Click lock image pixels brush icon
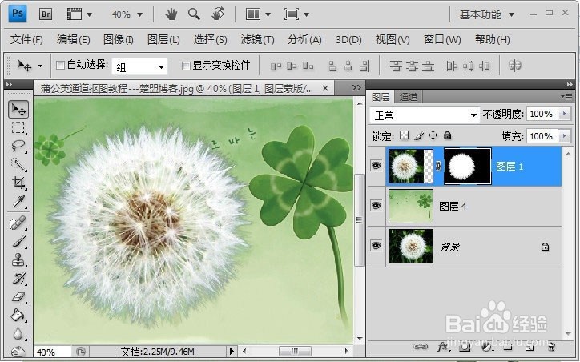 pos(419,135)
